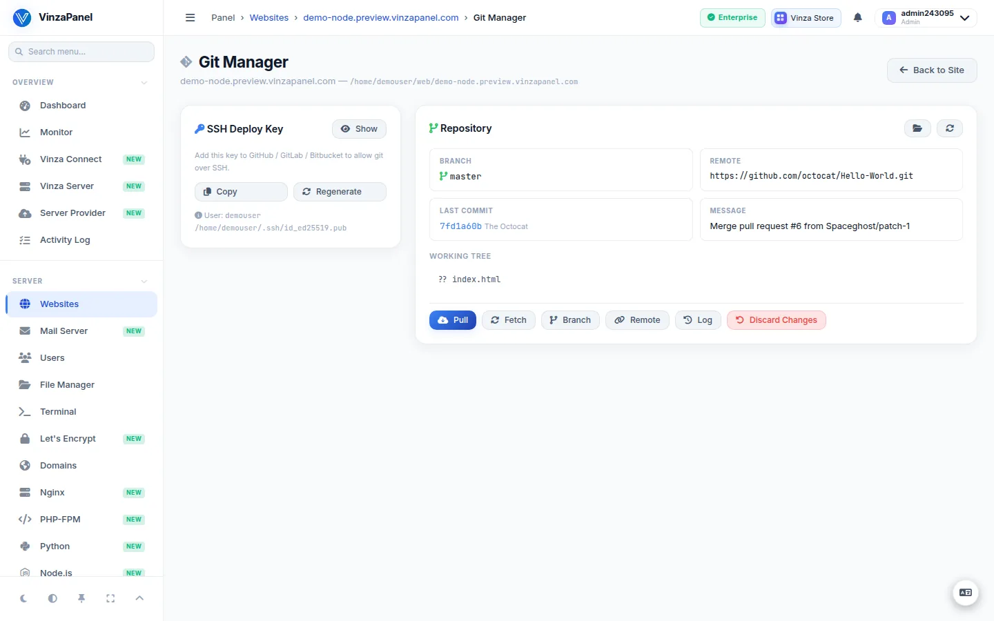Viewport: 994px width, 621px height.
Task: Click Back to Site
Action: point(932,70)
